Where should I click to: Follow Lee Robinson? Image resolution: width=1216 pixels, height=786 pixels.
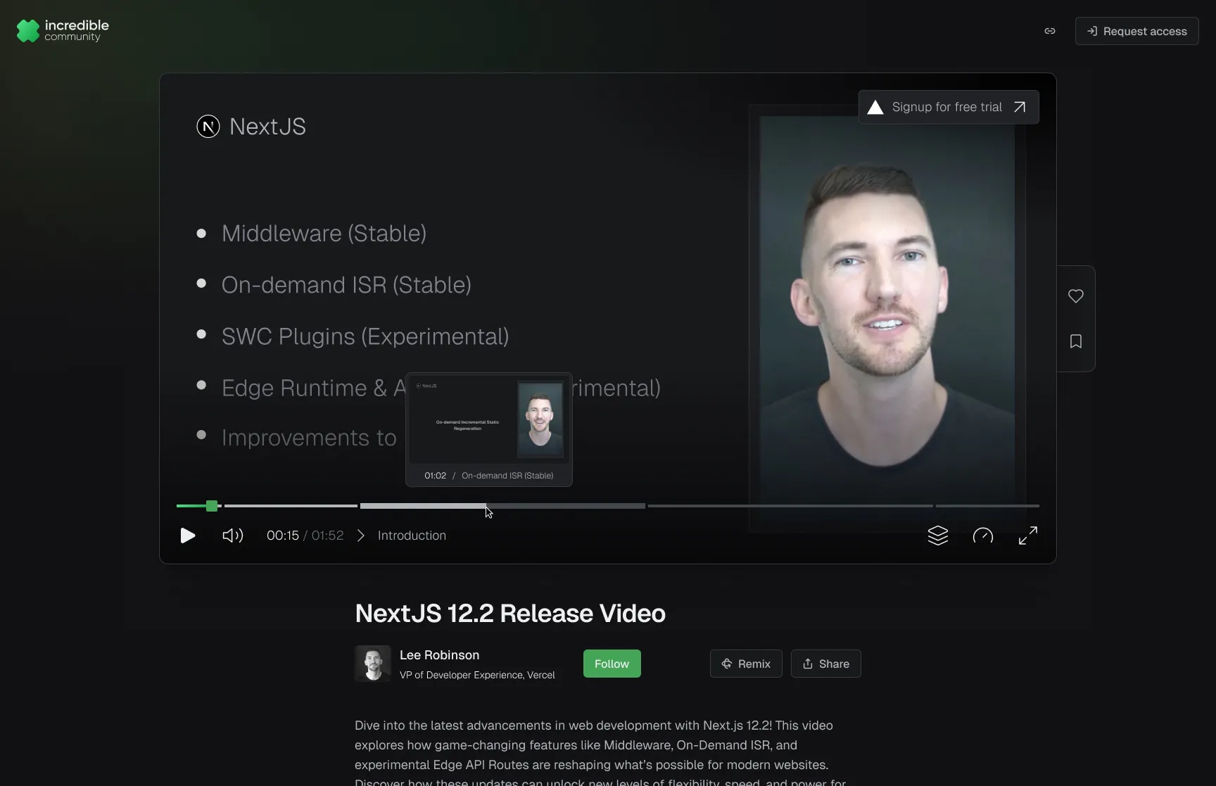tap(611, 664)
